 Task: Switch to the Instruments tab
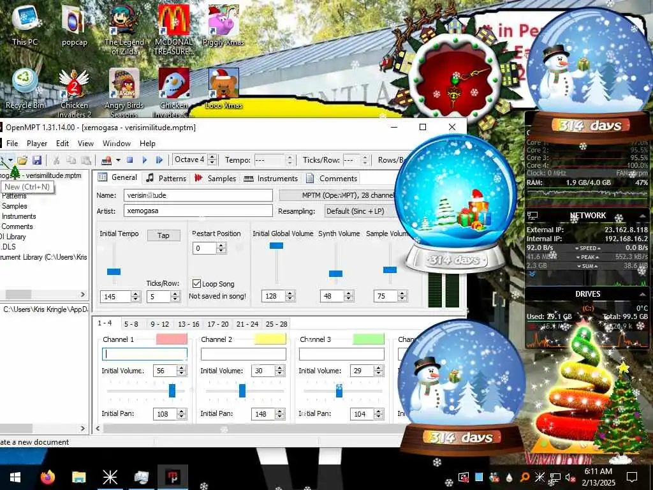(271, 179)
